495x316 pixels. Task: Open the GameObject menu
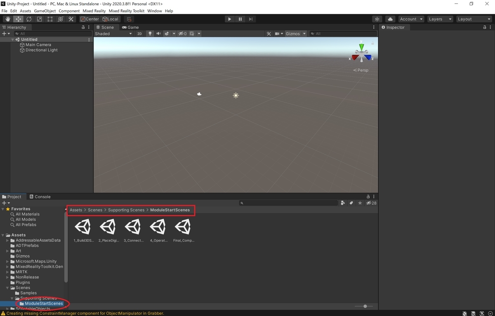[45, 11]
